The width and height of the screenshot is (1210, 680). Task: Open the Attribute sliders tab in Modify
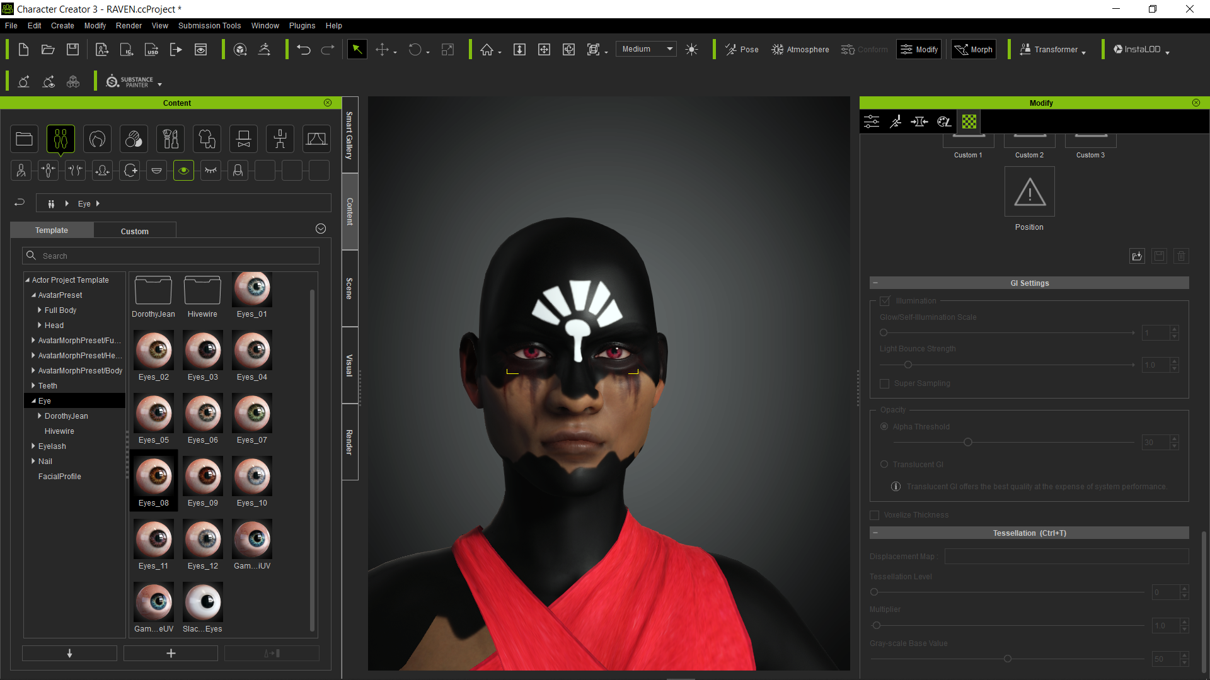tap(872, 122)
